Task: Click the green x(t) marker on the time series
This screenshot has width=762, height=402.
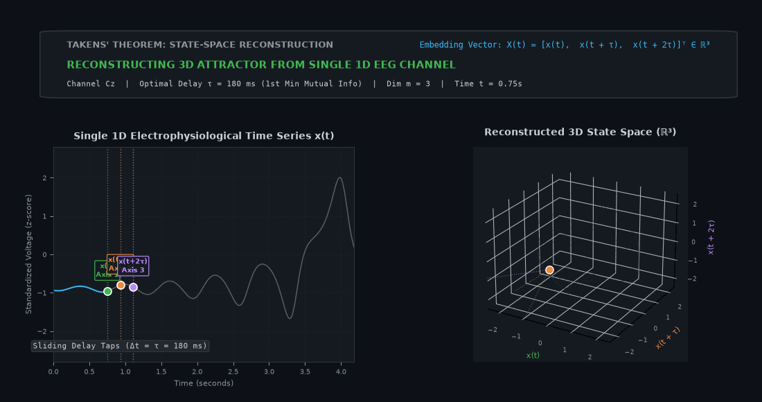Action: [x=108, y=291]
